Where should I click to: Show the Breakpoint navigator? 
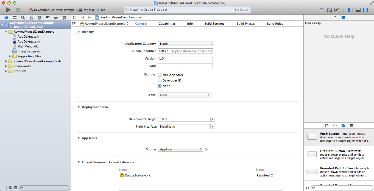tap(56, 17)
